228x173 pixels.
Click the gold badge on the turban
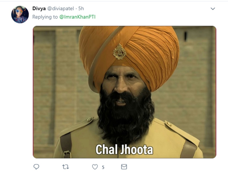click(x=120, y=52)
